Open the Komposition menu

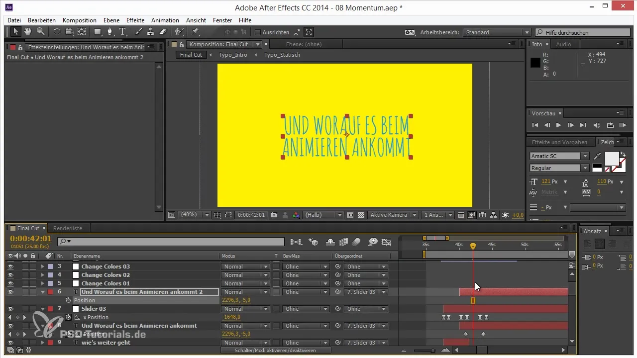pos(80,20)
